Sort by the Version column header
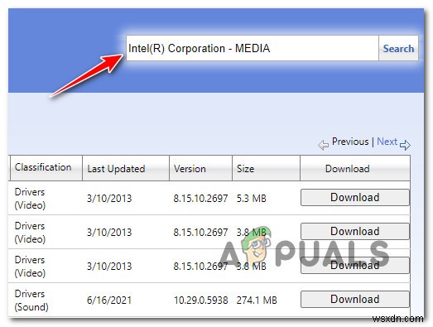 pos(200,168)
